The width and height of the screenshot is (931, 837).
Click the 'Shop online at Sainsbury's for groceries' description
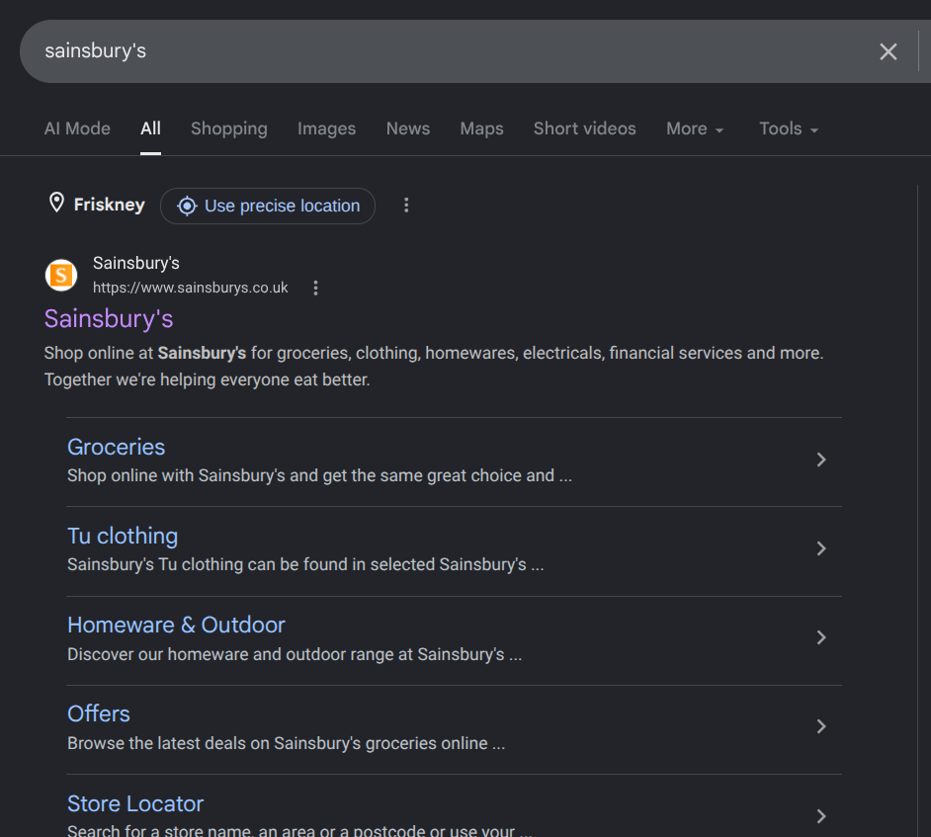[x=434, y=367]
